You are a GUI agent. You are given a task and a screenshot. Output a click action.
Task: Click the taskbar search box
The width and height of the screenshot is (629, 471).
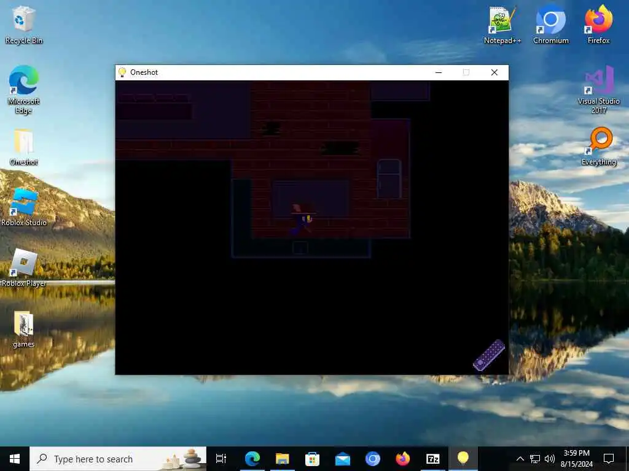118,459
